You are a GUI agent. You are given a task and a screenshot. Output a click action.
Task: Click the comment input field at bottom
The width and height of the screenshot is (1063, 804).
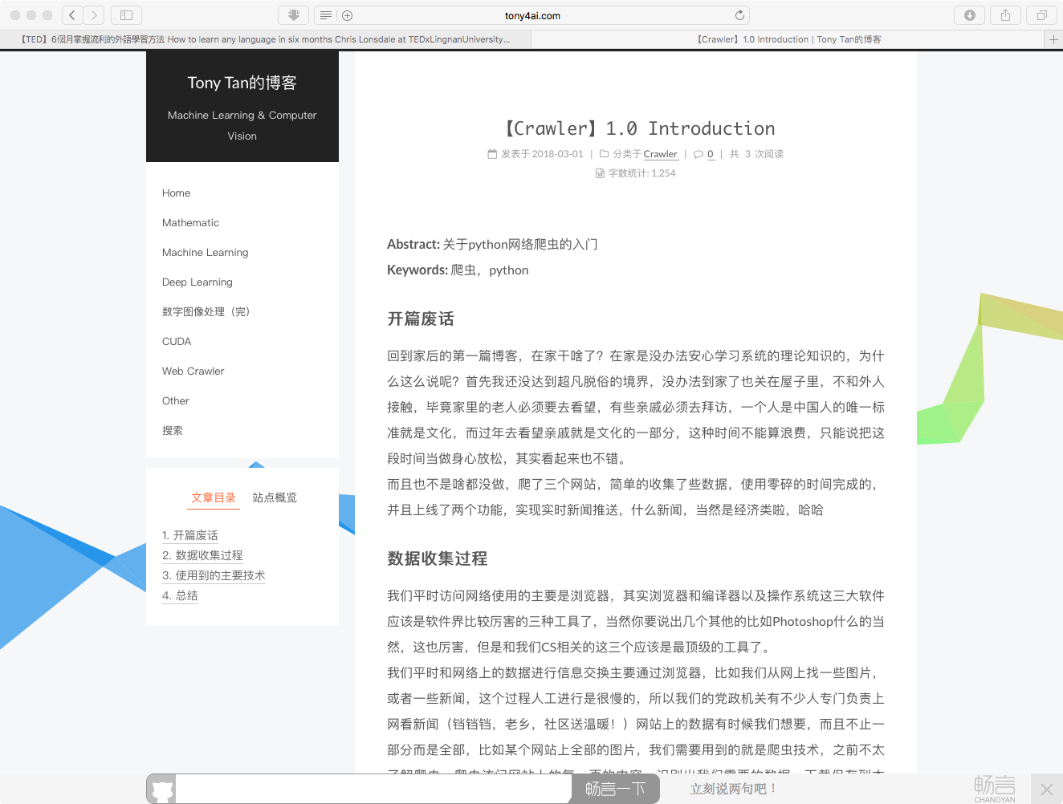point(373,790)
